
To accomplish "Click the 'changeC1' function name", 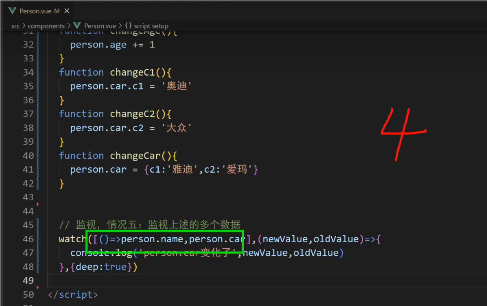I will [132, 72].
